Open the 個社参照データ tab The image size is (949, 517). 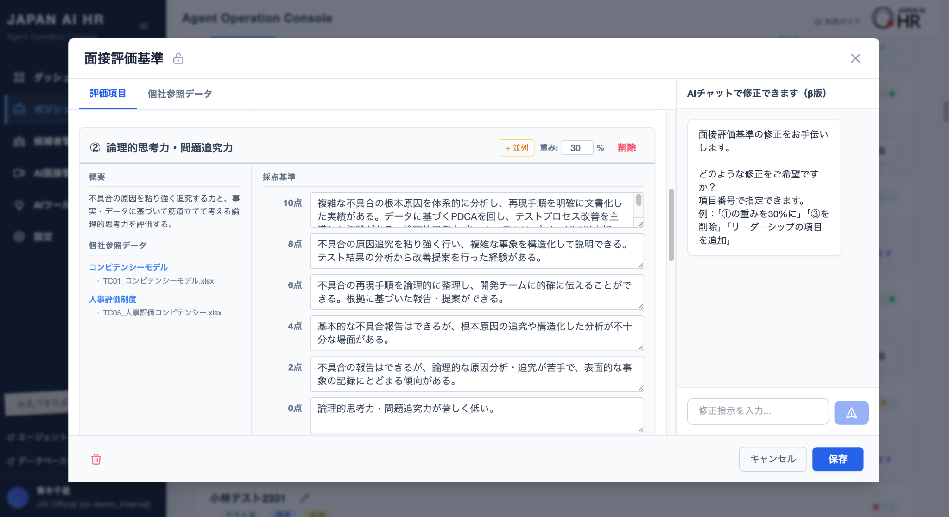[x=180, y=94]
